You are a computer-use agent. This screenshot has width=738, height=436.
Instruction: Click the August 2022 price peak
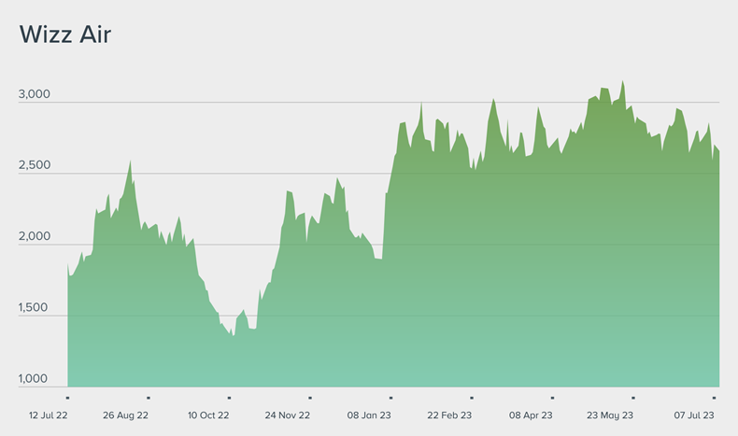click(130, 161)
